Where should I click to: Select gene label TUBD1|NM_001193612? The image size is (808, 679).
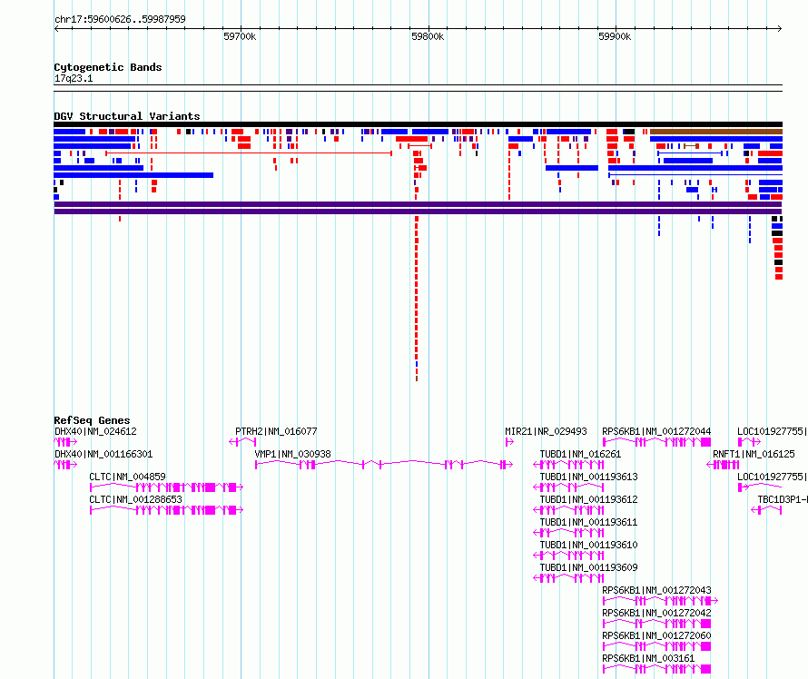tap(588, 499)
